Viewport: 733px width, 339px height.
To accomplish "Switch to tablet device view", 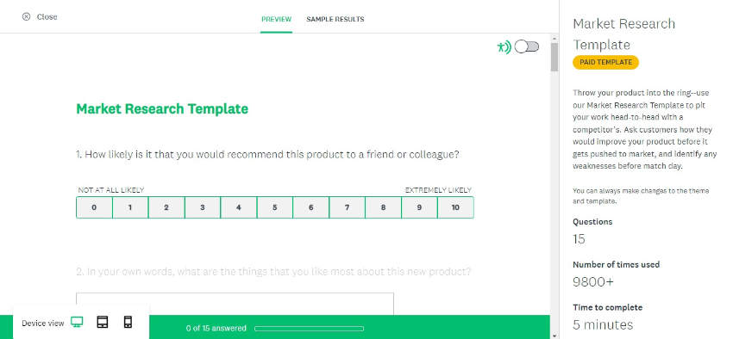I will point(103,322).
